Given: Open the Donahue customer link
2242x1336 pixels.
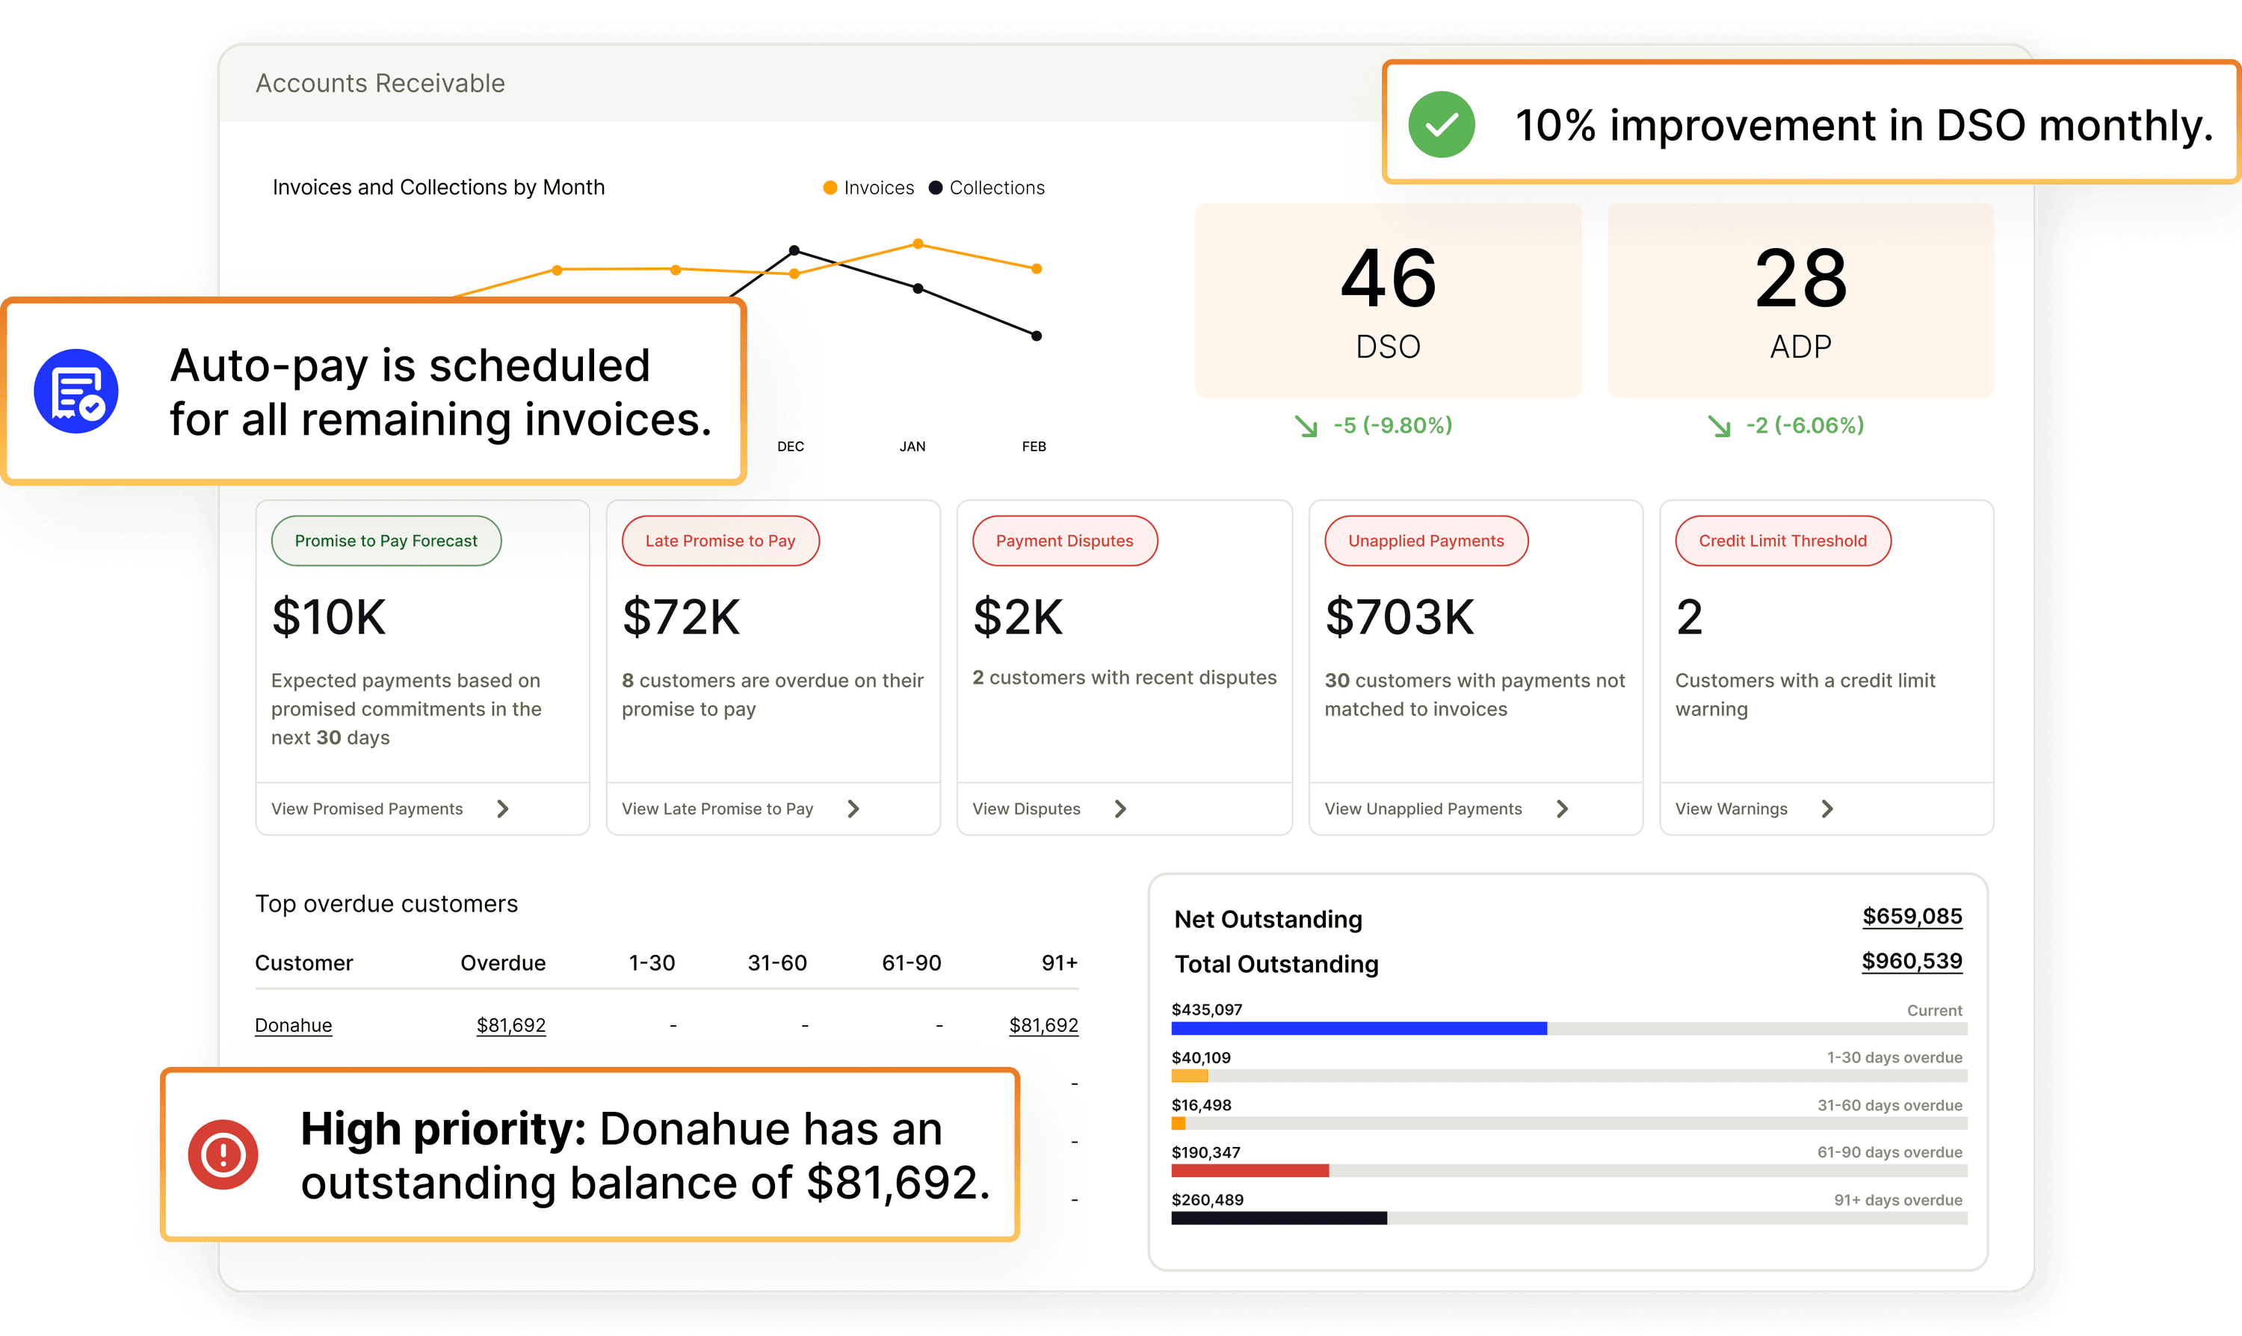Looking at the screenshot, I should click(x=294, y=1025).
